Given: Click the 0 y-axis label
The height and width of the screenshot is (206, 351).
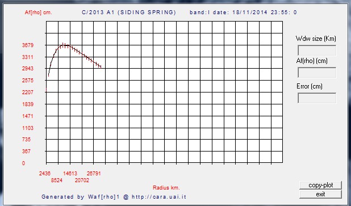Looking at the screenshot, I should point(23,163).
